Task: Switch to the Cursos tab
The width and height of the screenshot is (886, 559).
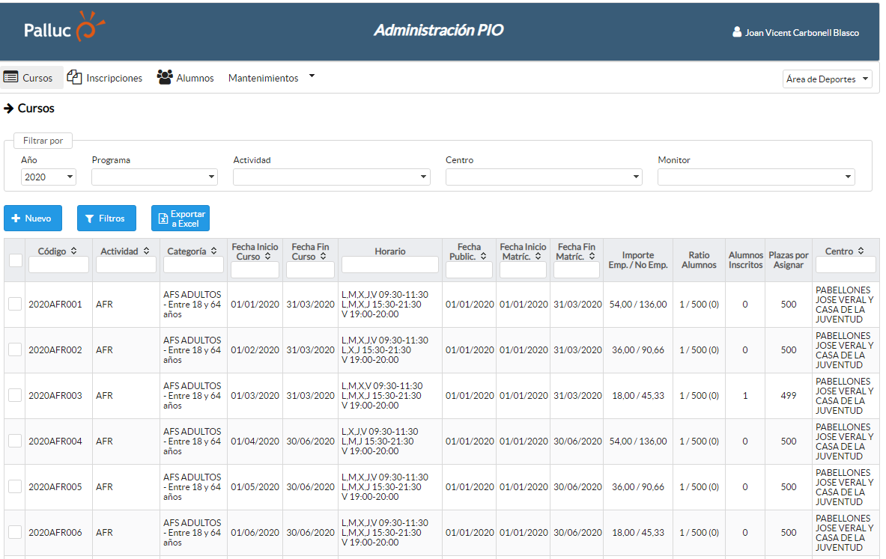Action: pos(31,78)
